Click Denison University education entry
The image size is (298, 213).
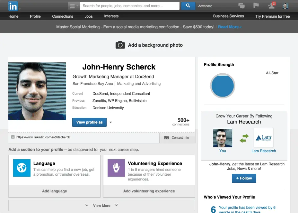click(108, 107)
